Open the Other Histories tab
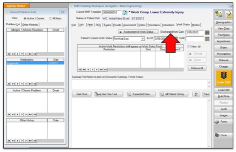The width and height of the screenshot is (236, 152). (30, 25)
